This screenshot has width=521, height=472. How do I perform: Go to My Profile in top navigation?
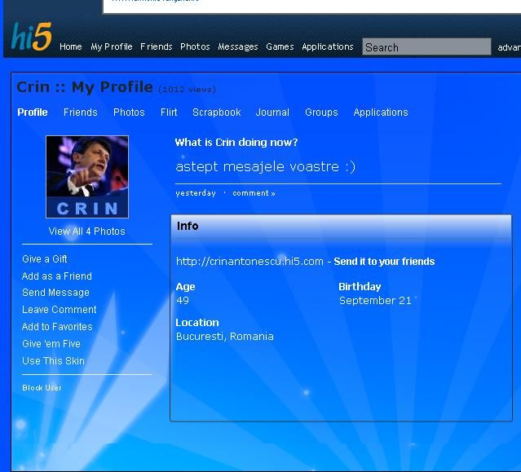111,47
